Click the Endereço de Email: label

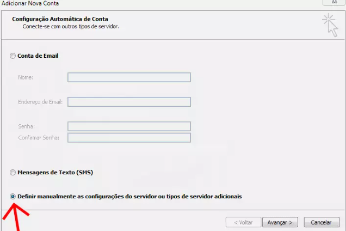[40, 102]
